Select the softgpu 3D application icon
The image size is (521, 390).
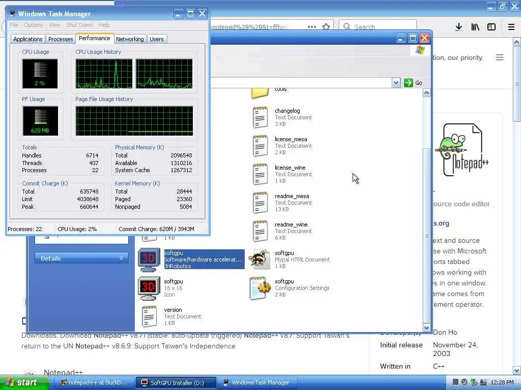click(x=149, y=259)
